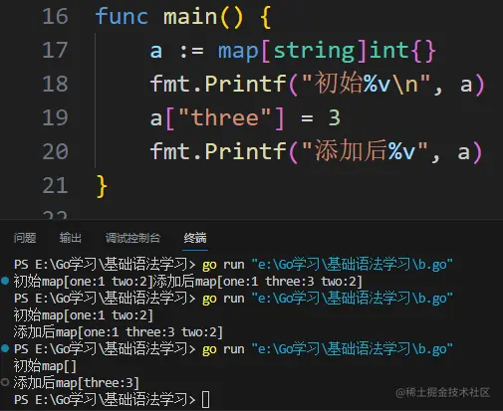Click terminal output 添加后map[three:3]
Image resolution: width=503 pixels, height=411 pixels.
point(76,383)
